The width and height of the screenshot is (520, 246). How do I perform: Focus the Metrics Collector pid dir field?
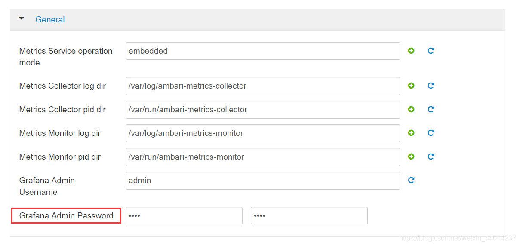(x=263, y=110)
